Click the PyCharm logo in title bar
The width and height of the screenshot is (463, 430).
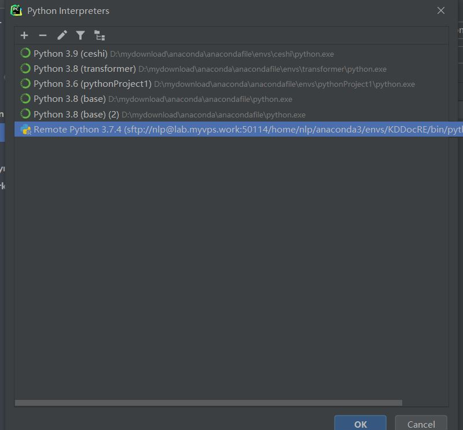click(x=16, y=10)
